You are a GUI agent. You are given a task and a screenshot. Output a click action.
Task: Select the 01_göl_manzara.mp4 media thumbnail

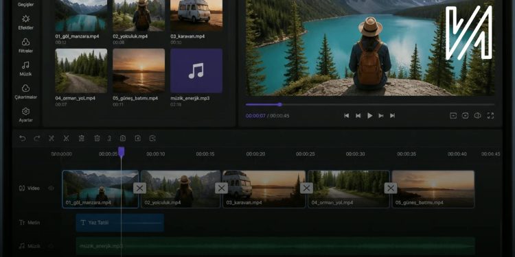click(81, 16)
